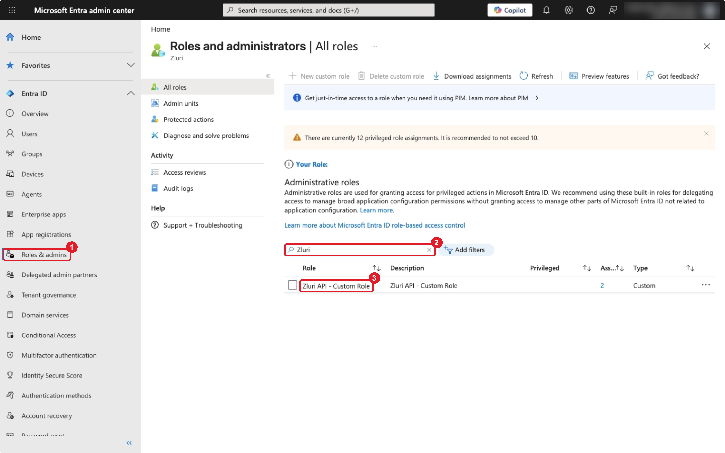Go to Enterprise apps in sidebar

coord(44,214)
